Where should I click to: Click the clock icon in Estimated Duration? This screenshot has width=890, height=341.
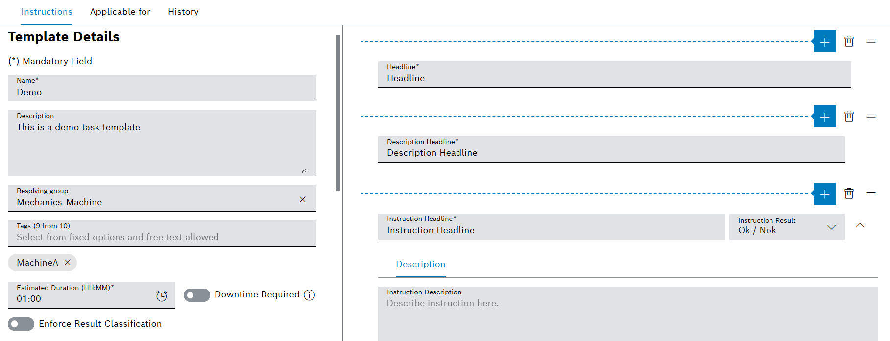(161, 296)
